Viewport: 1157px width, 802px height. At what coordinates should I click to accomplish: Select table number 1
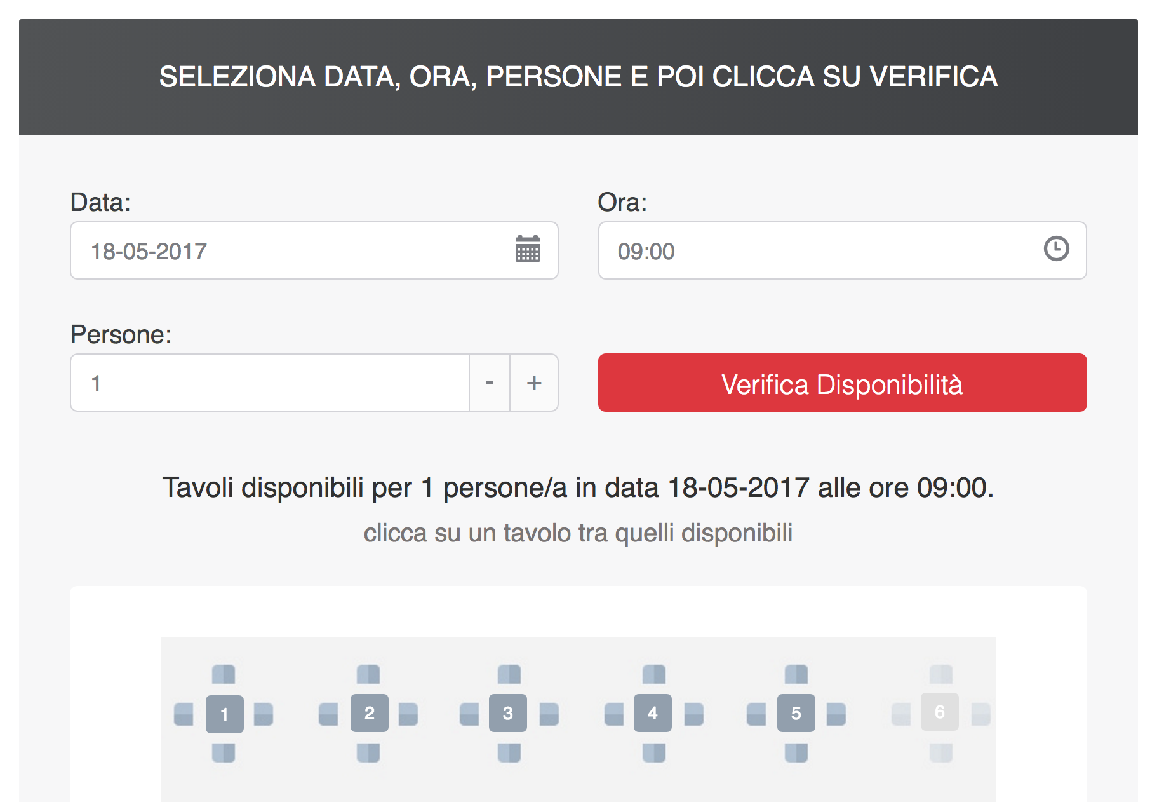coord(224,714)
